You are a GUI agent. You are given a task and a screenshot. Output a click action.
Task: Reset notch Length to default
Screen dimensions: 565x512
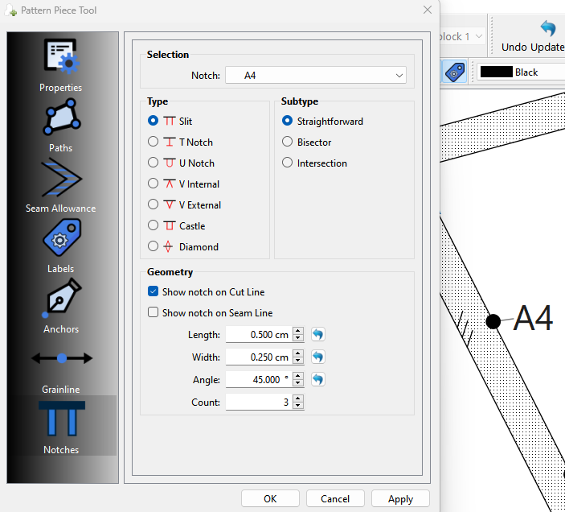pos(318,334)
